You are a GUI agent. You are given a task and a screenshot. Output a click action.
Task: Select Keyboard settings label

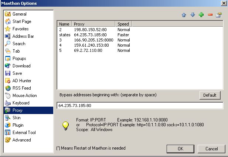[x=21, y=103]
